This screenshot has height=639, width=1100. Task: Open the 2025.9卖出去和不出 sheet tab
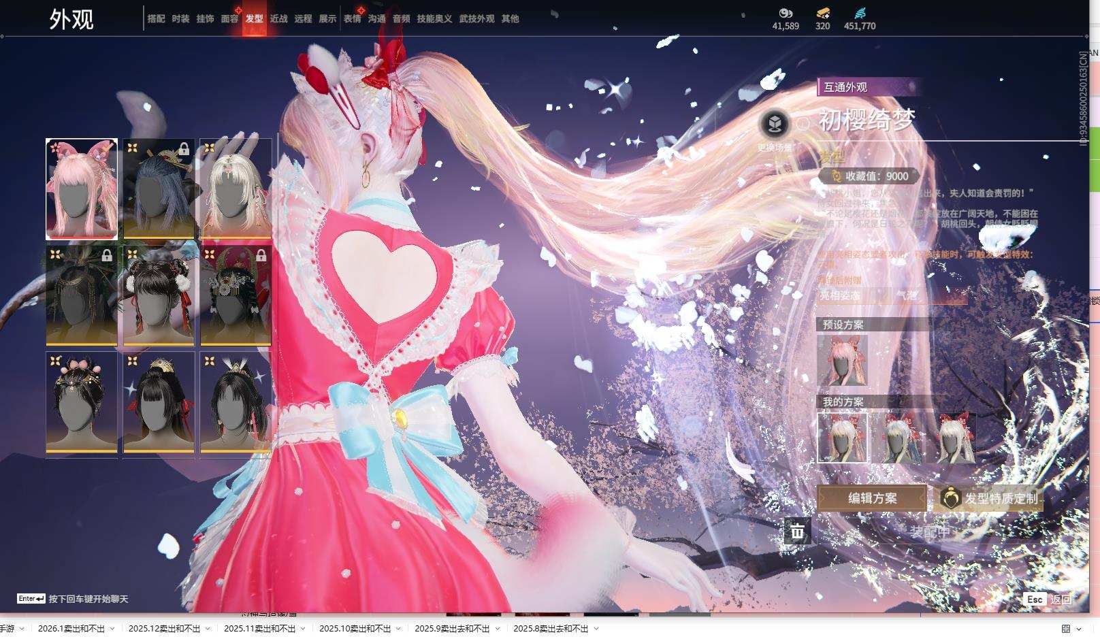(452, 629)
